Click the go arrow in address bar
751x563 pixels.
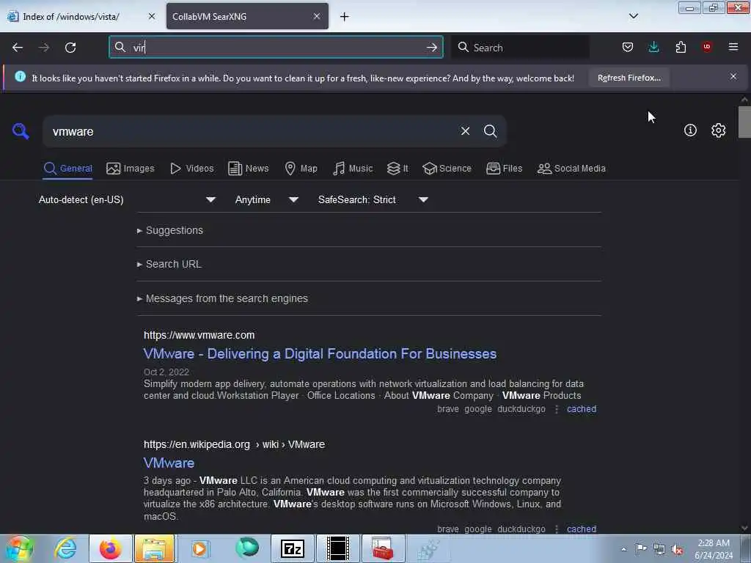coord(431,48)
